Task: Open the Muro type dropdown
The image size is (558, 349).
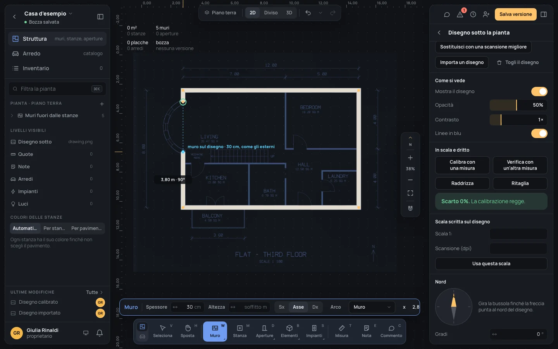Action: (x=372, y=307)
